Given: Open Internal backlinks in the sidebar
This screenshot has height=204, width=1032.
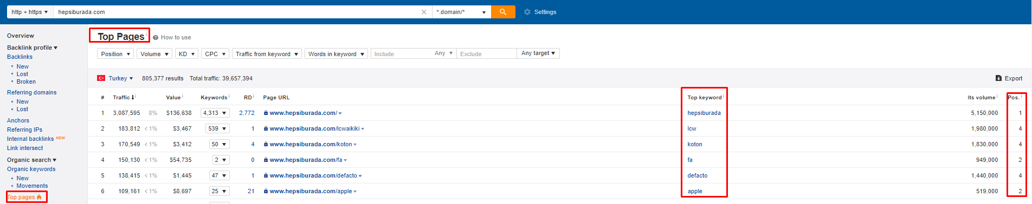Looking at the screenshot, I should point(30,139).
